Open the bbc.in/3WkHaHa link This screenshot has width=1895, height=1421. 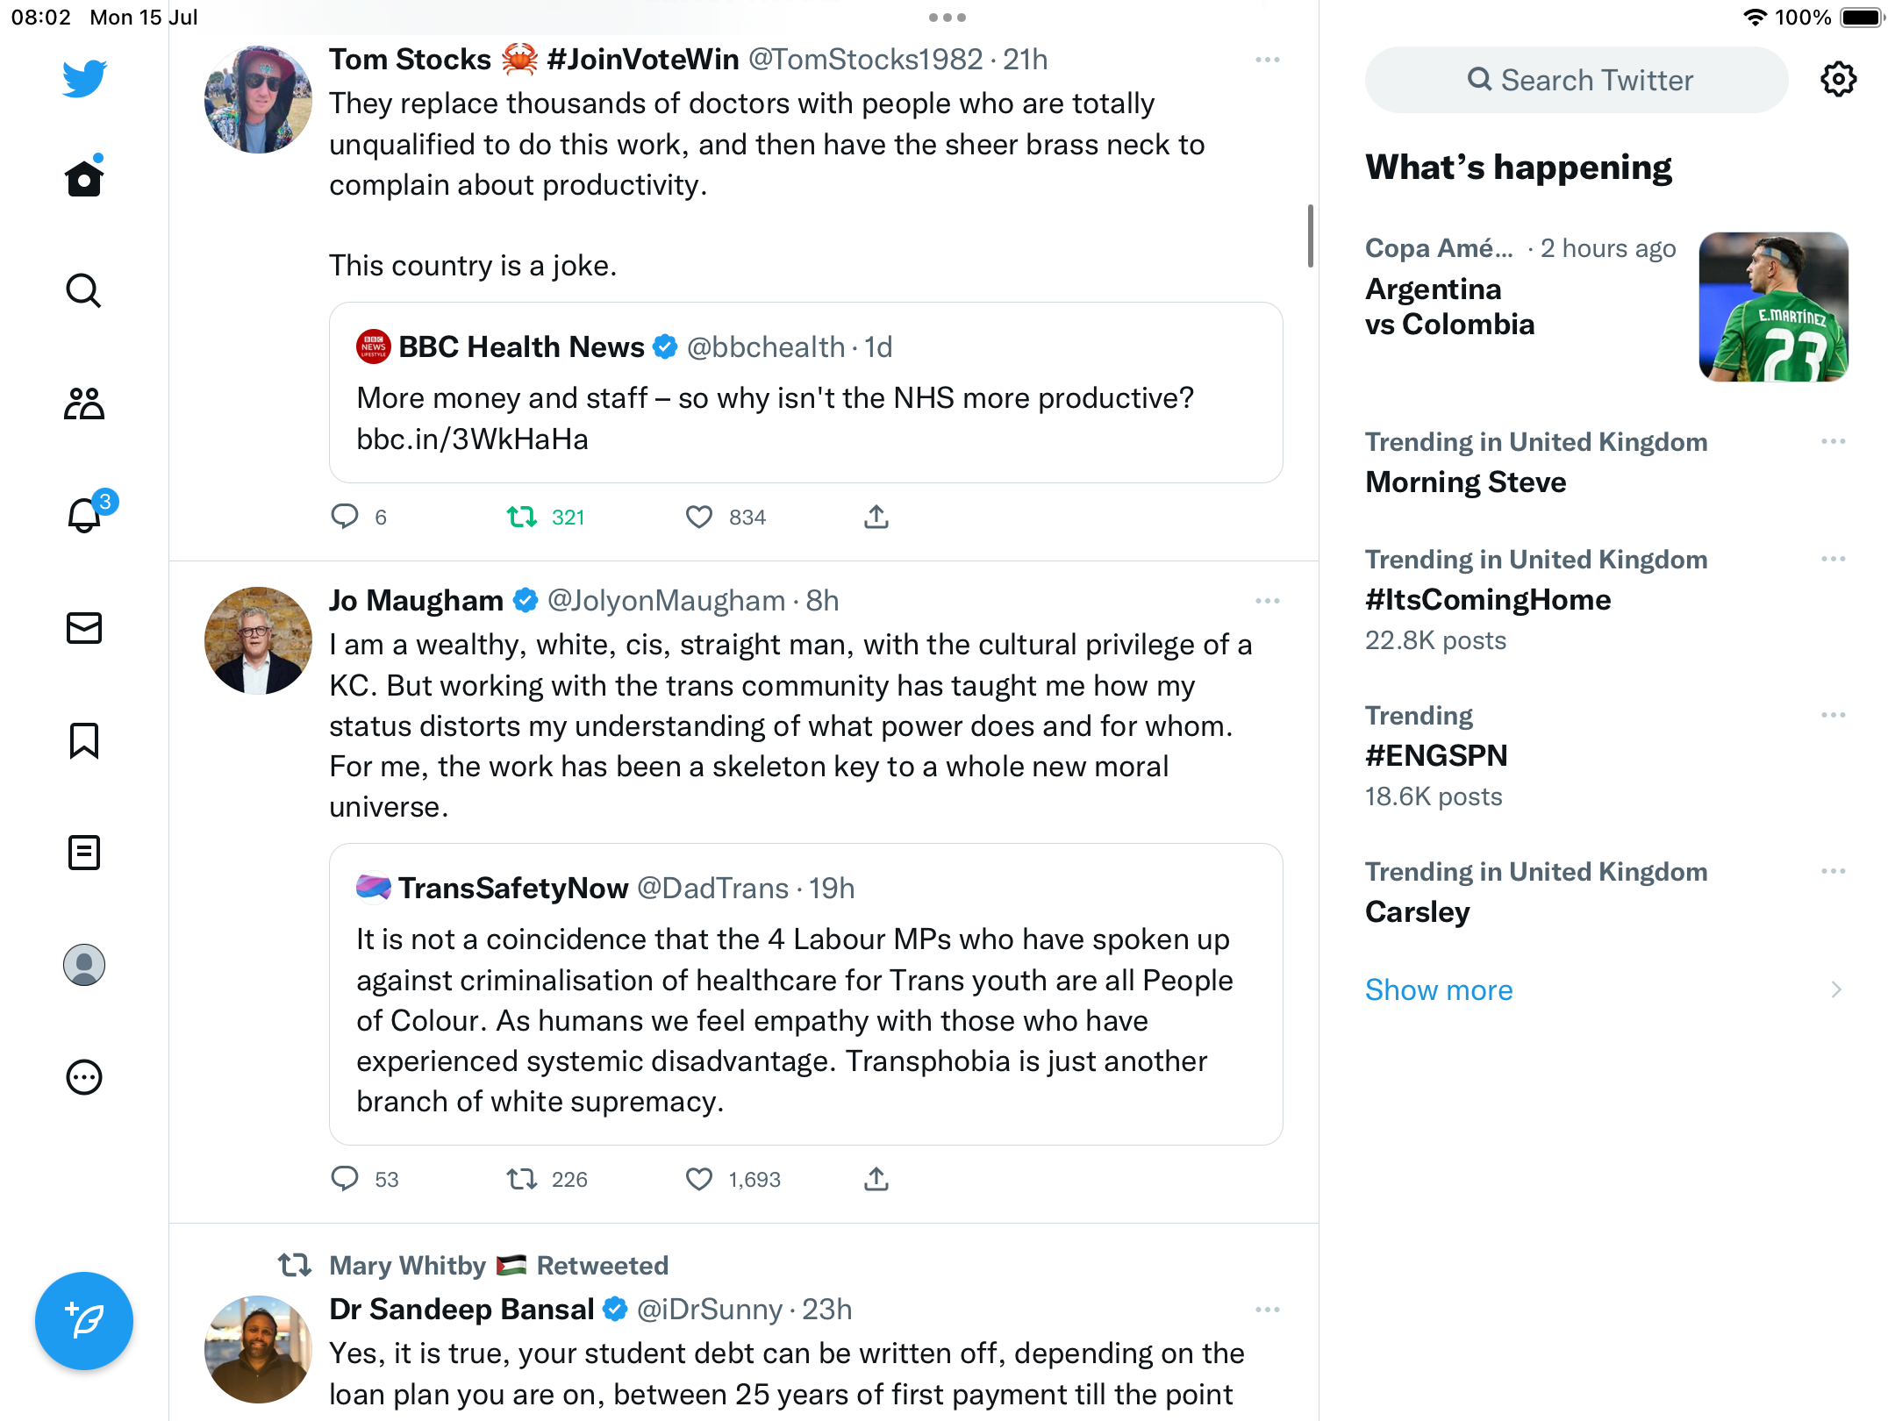tap(472, 439)
